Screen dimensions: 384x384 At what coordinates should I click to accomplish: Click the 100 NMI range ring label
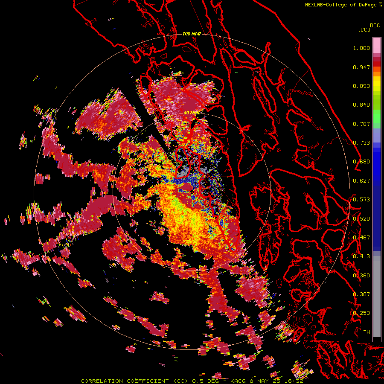(x=192, y=34)
